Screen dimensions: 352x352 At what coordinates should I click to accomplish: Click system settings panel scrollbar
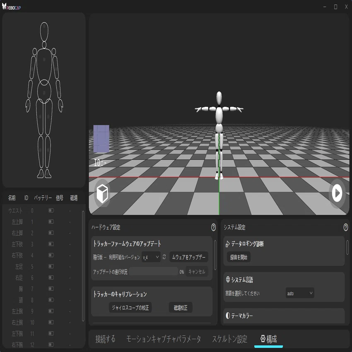(x=347, y=247)
